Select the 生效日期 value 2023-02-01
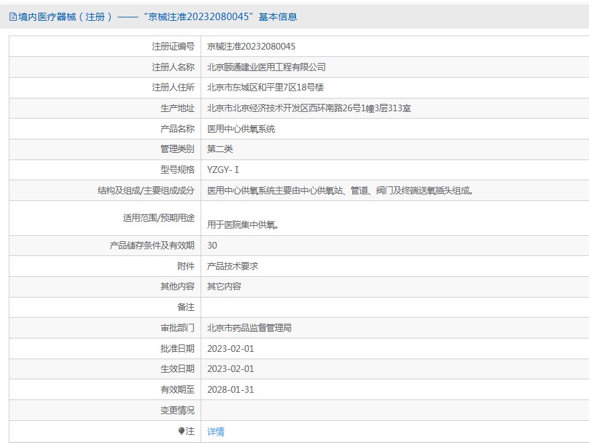The image size is (589, 443). point(231,369)
